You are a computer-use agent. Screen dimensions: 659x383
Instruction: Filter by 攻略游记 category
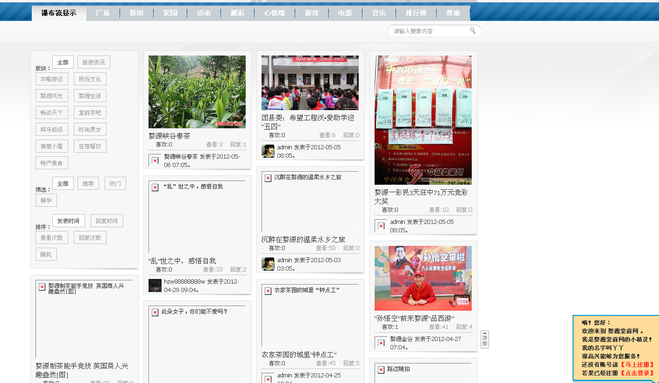pos(52,79)
